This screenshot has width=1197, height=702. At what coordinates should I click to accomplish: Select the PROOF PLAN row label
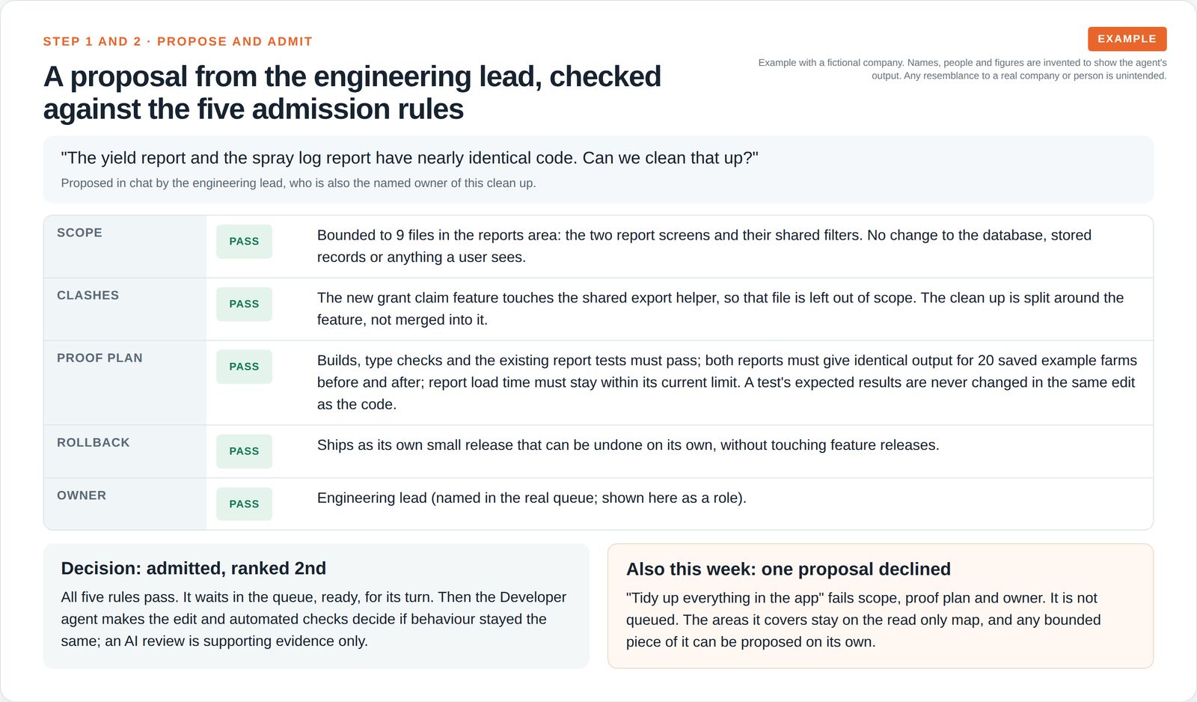point(100,358)
